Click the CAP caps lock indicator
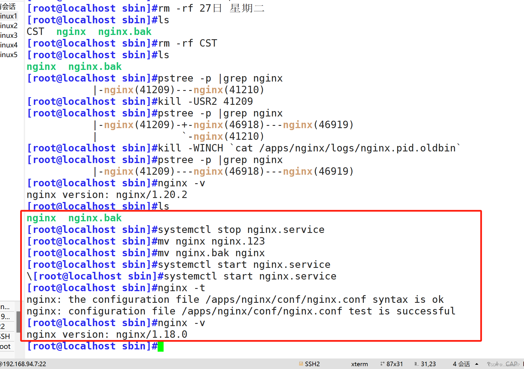524x369 pixels. 512,364
